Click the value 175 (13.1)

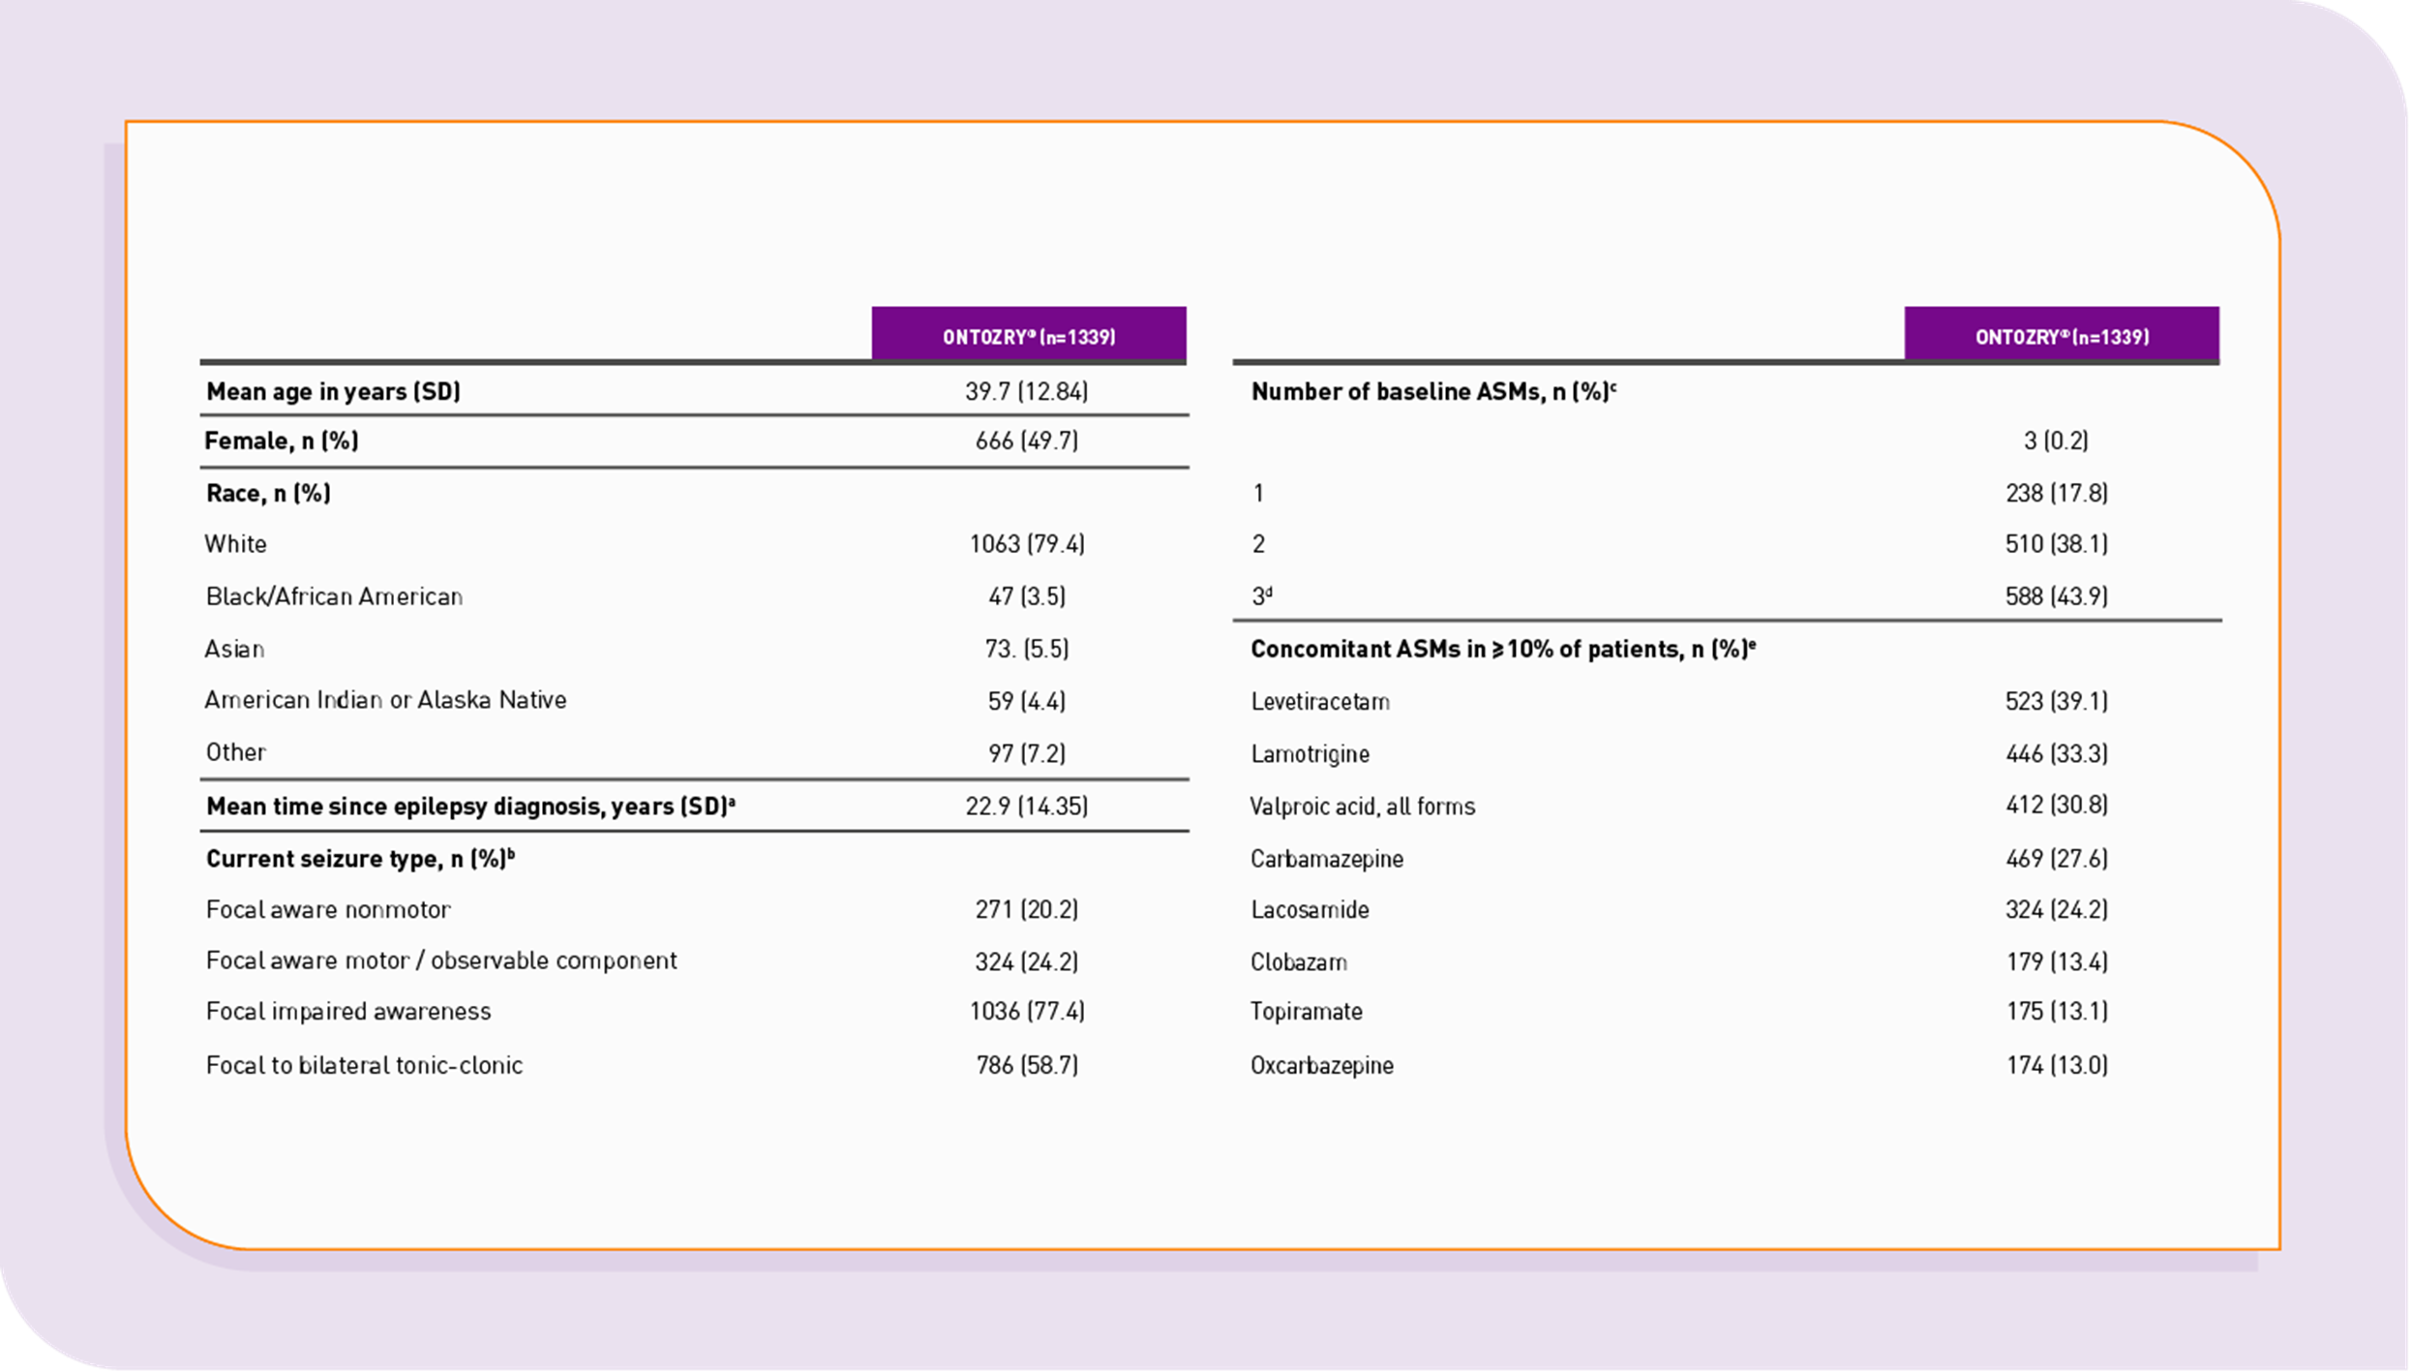pos(2056,1012)
